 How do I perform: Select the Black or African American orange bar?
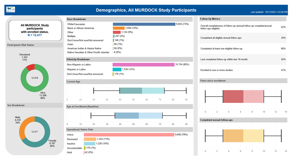(x=119, y=28)
